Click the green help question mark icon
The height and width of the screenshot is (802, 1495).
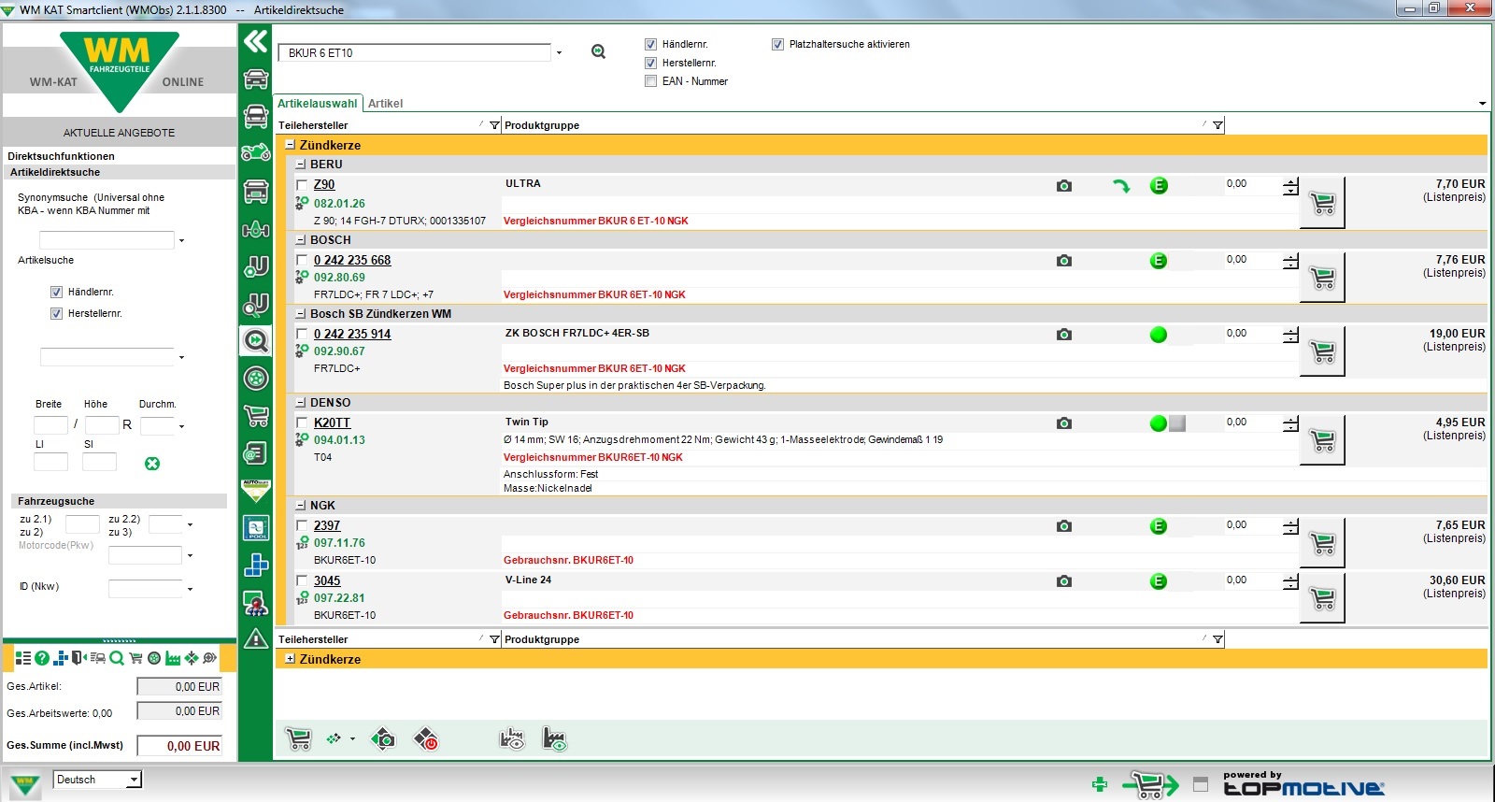pos(42,658)
